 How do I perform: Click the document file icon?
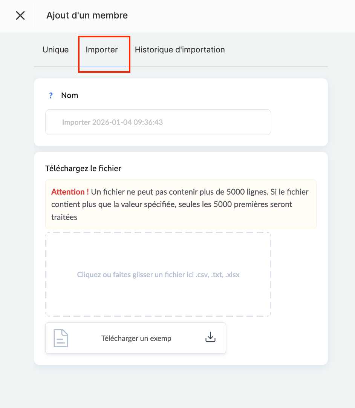coord(61,338)
